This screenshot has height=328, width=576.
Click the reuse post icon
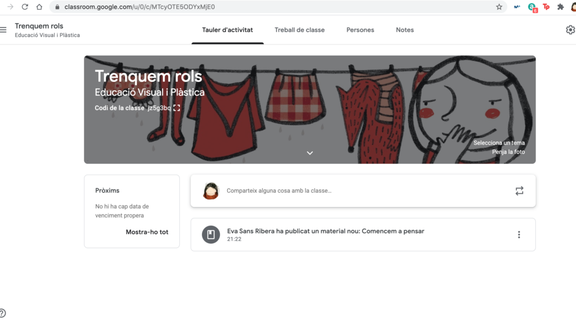(519, 191)
